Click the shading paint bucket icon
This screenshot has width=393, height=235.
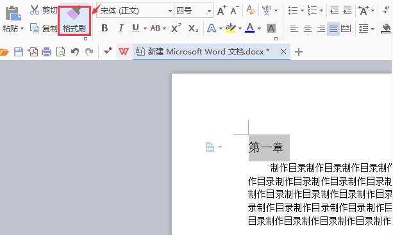pyautogui.click(x=386, y=29)
